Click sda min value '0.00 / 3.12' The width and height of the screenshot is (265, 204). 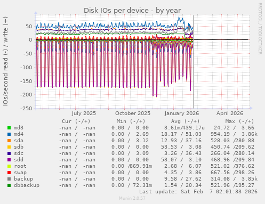coord(130,141)
